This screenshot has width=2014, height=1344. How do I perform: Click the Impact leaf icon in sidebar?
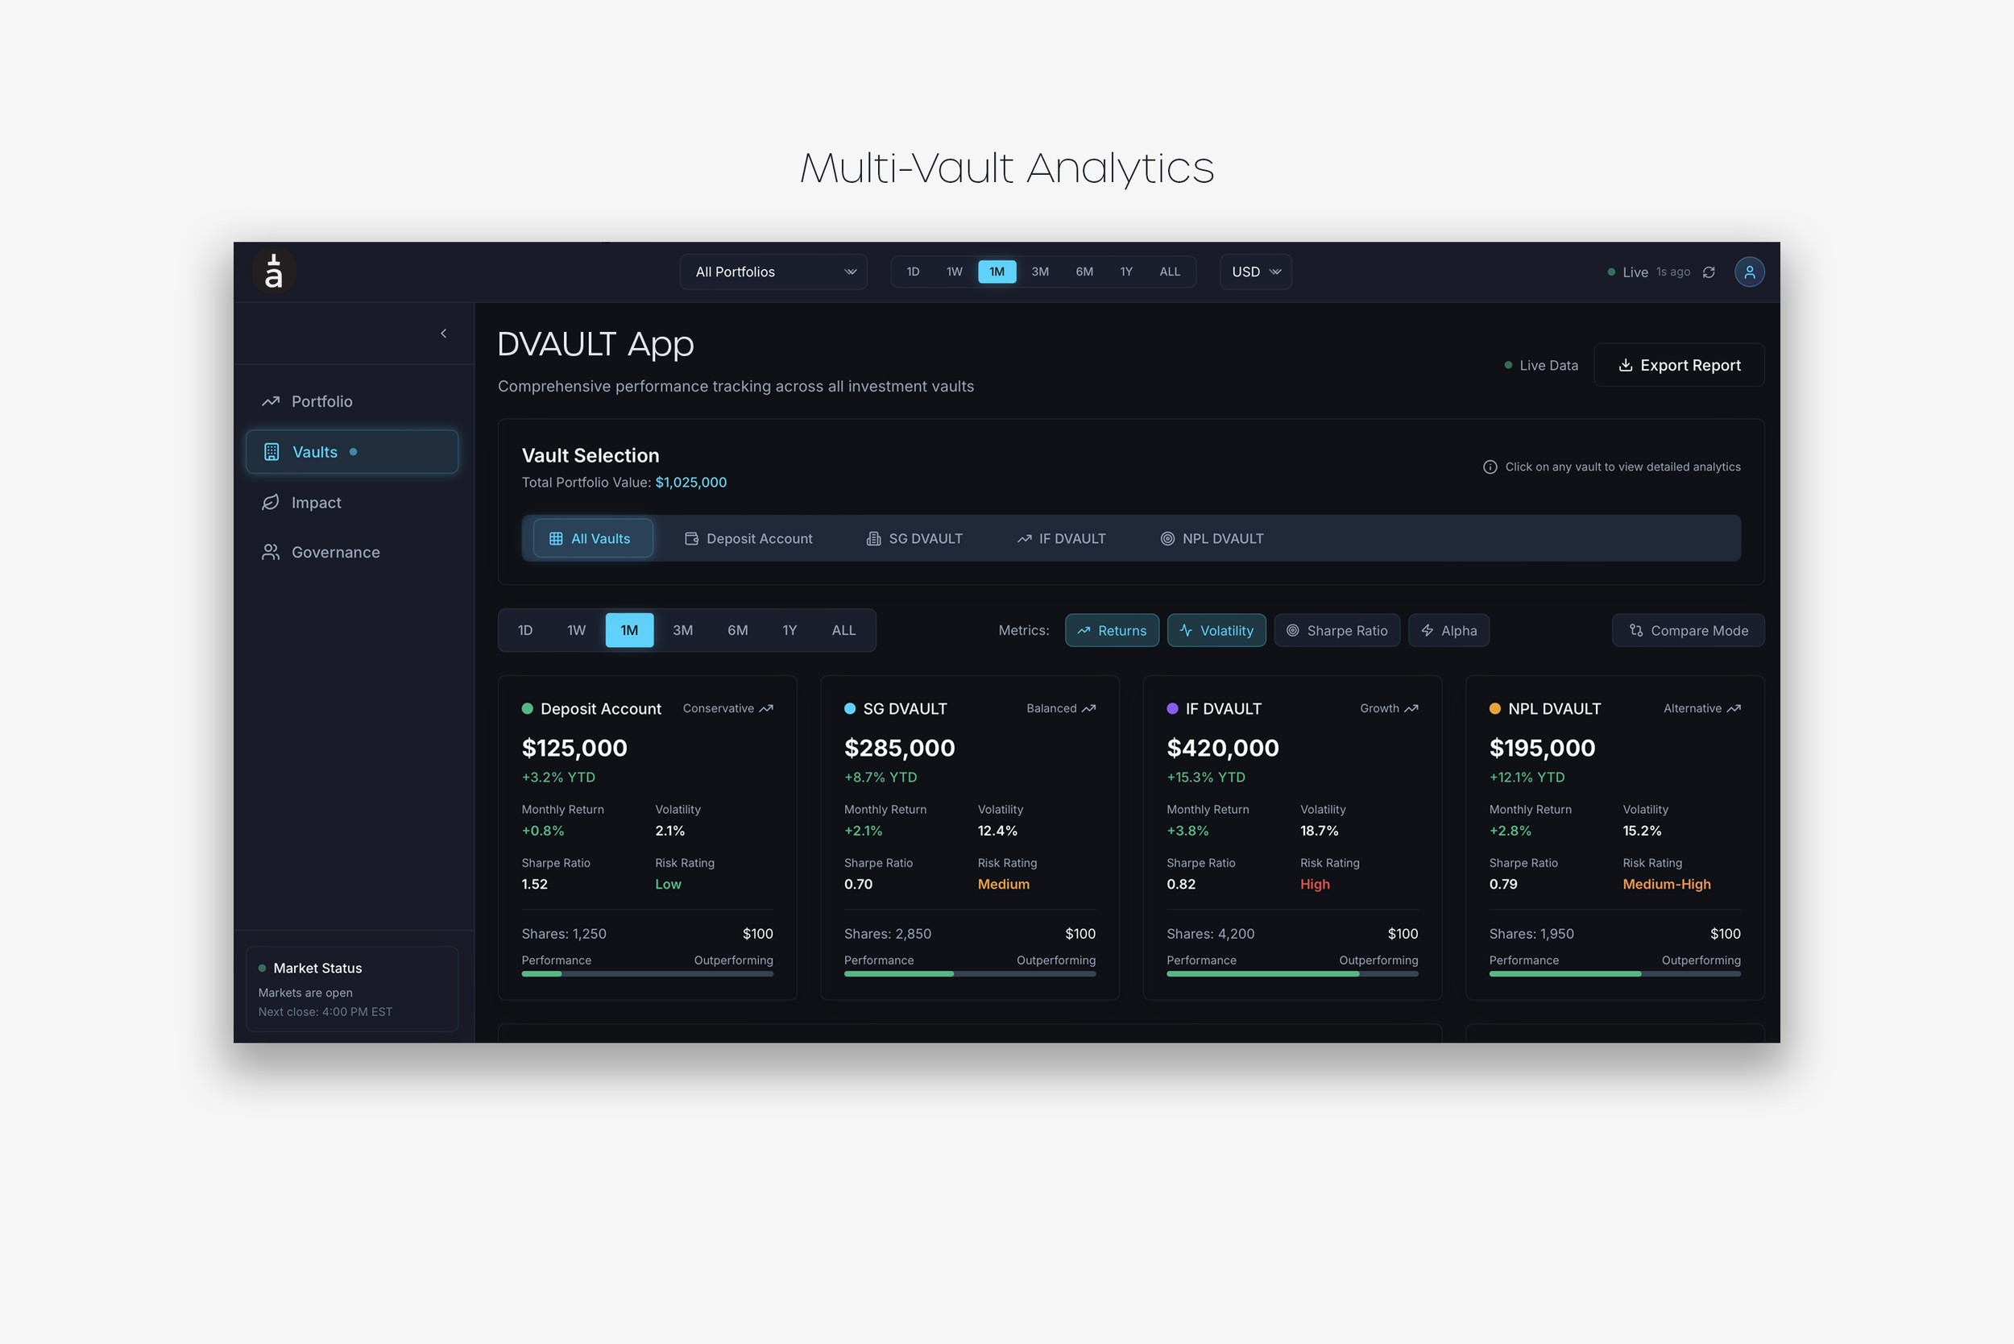click(271, 502)
